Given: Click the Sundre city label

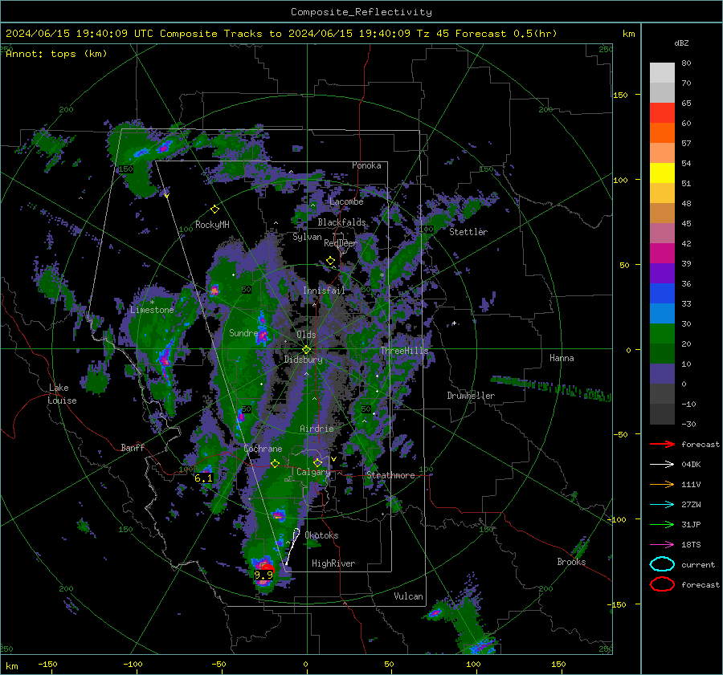Looking at the screenshot, I should (x=243, y=332).
